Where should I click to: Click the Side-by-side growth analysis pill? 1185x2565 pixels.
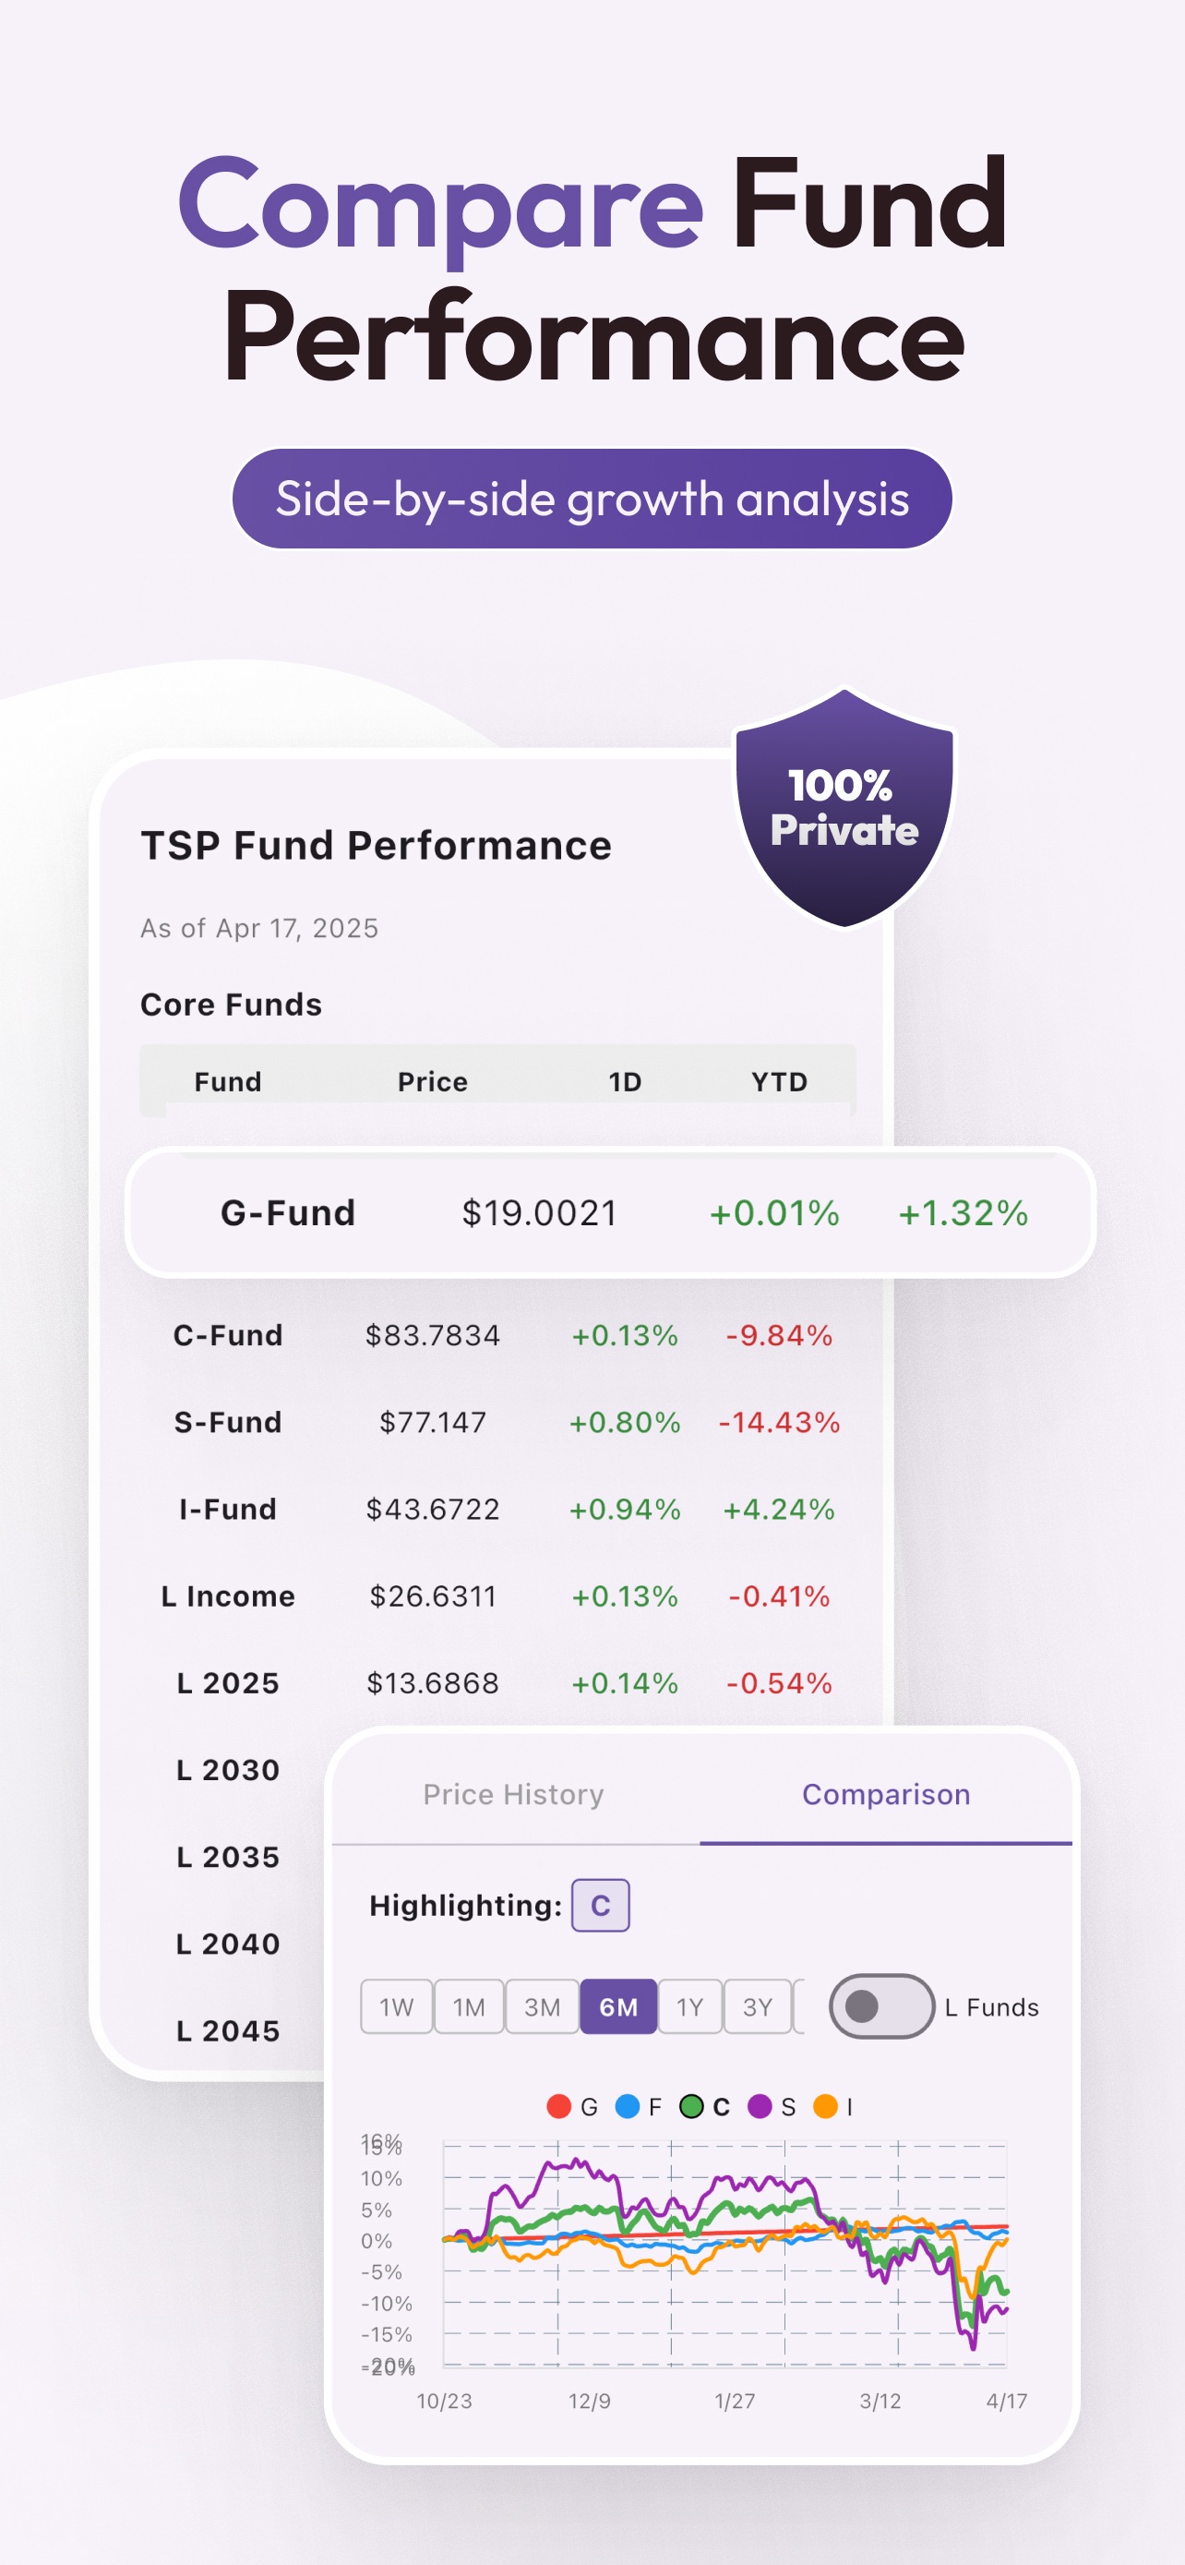[x=592, y=498]
